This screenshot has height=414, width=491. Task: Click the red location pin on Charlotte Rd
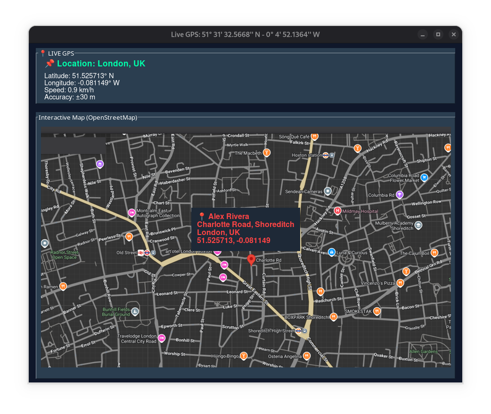(x=251, y=260)
